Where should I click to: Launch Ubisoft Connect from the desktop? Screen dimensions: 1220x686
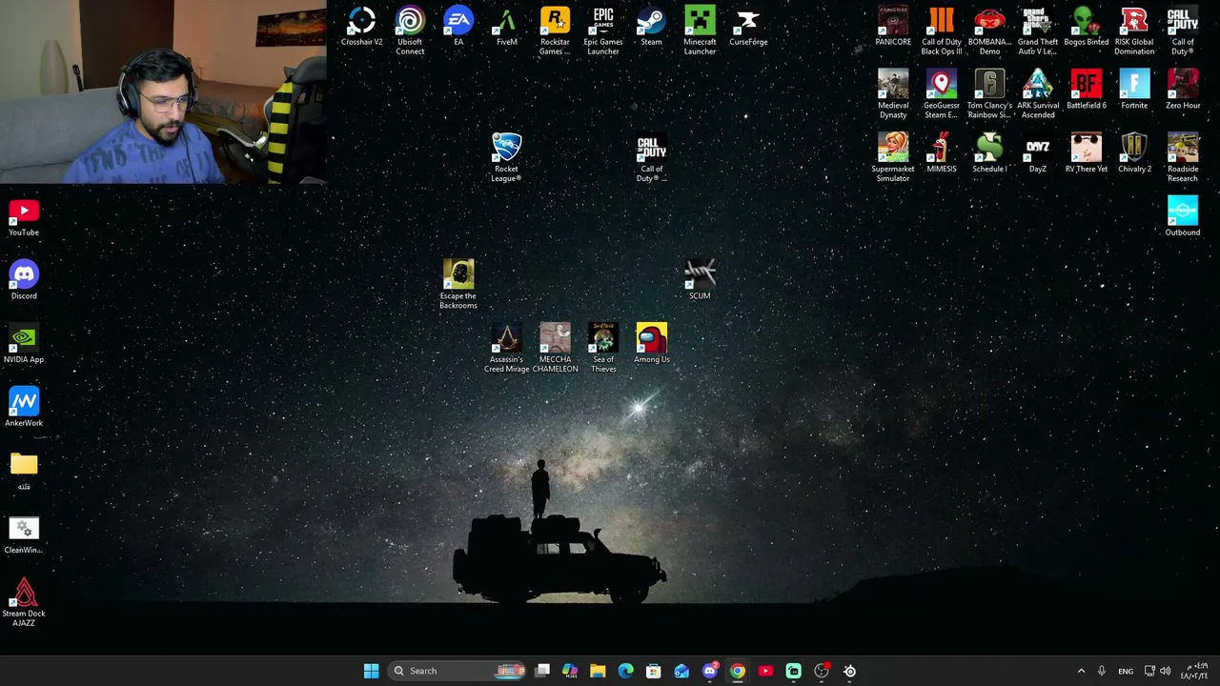[x=410, y=30]
